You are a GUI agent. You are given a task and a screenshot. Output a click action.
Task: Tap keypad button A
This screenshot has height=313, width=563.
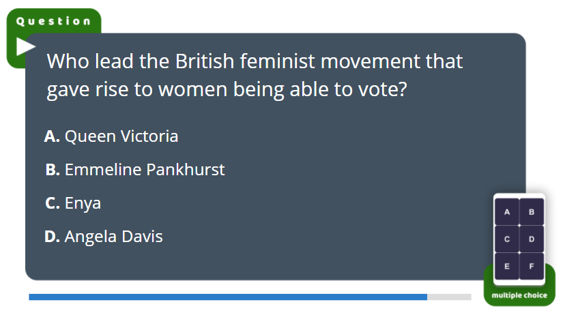[506, 212]
